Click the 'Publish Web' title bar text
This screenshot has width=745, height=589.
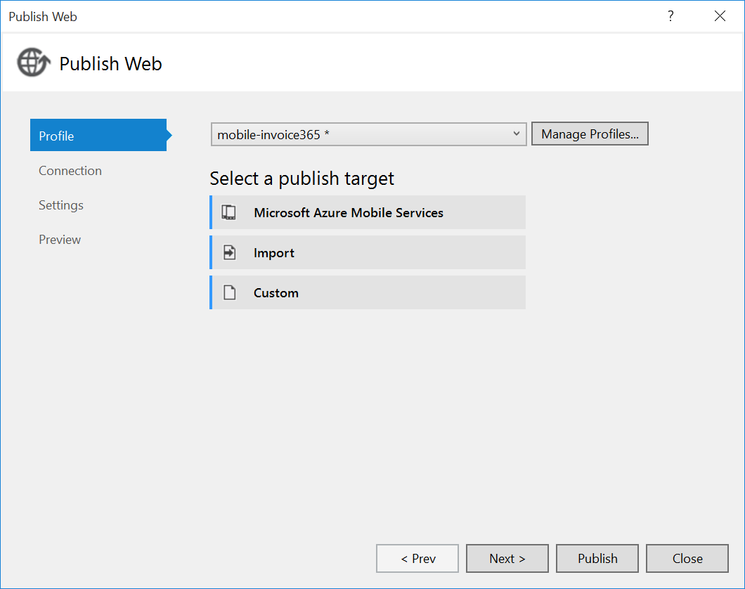tap(43, 17)
